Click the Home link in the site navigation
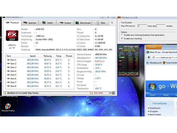Screen dimensions: 177x133 tap(152, 95)
